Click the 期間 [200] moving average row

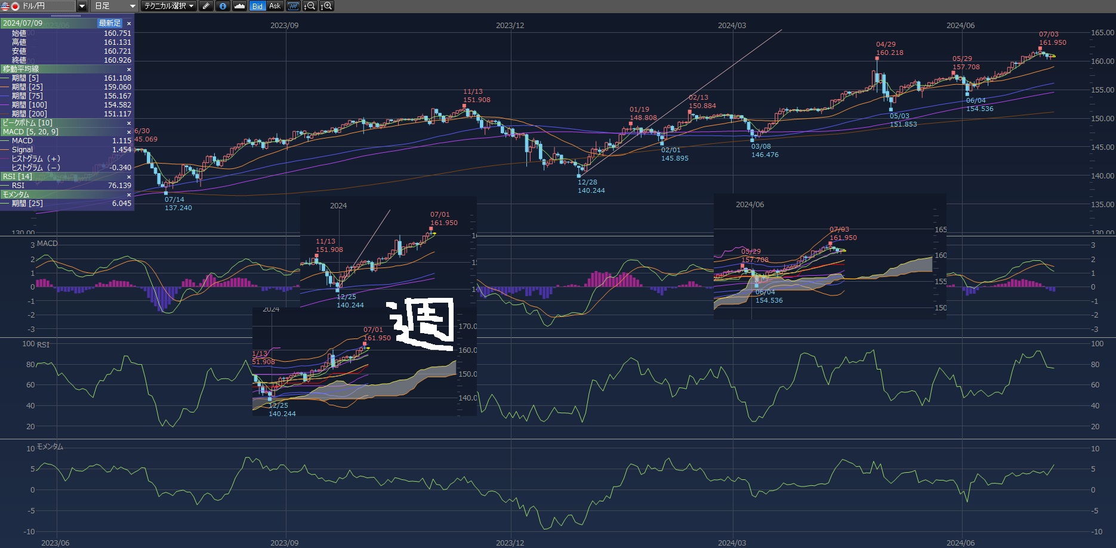coord(67,114)
